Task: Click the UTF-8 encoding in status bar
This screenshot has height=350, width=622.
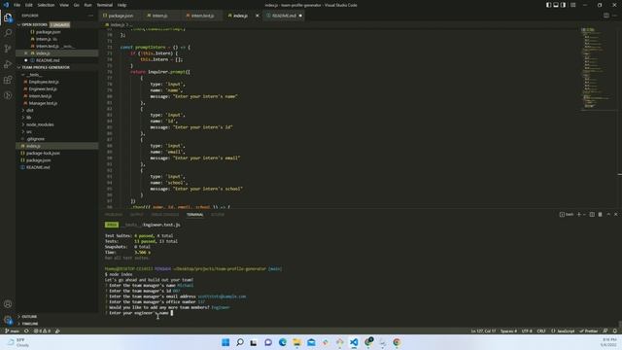Action: pos(527,331)
